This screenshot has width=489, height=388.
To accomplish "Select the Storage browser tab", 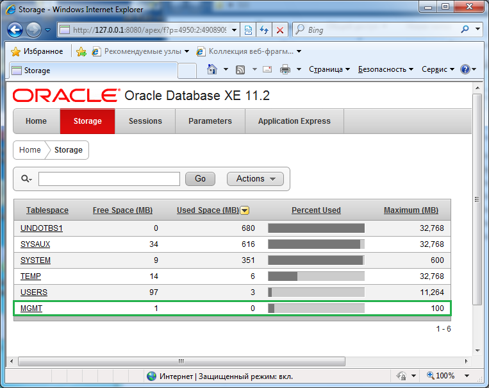I will 93,71.
